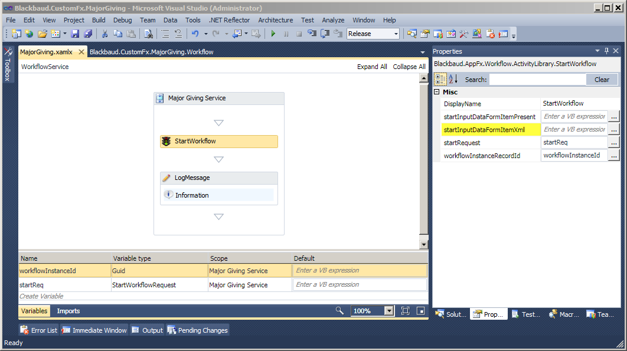The image size is (627, 351).
Task: Click the Expand All link in the designer
Action: click(x=372, y=66)
